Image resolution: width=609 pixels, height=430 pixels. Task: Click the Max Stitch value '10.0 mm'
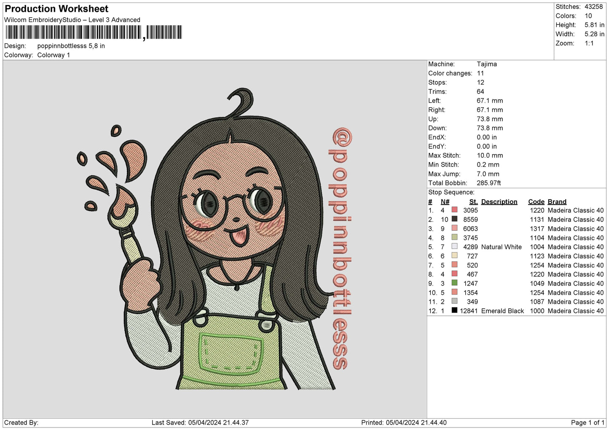click(490, 155)
